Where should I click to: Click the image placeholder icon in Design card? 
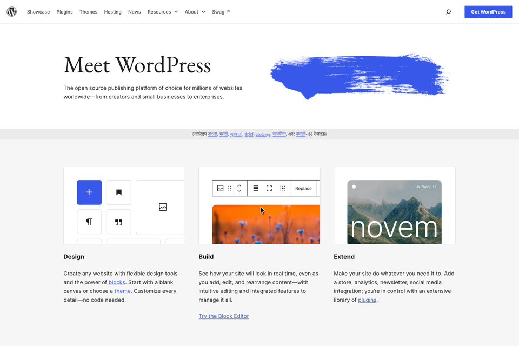pos(163,207)
